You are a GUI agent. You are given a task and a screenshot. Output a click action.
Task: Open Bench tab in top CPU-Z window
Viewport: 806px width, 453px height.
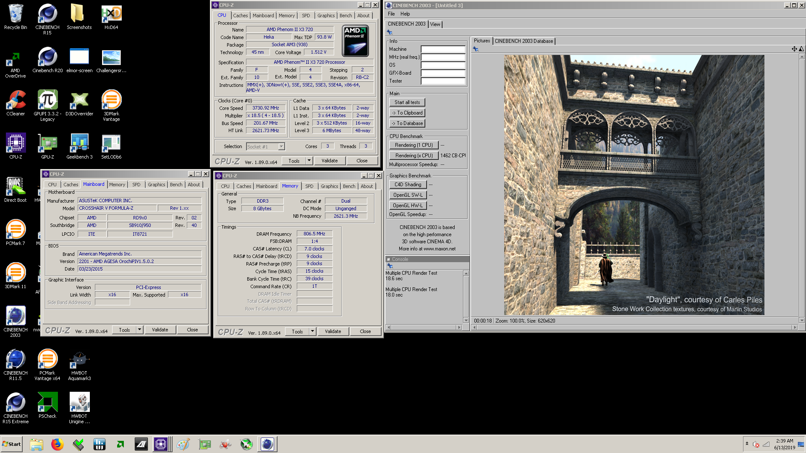pyautogui.click(x=346, y=16)
